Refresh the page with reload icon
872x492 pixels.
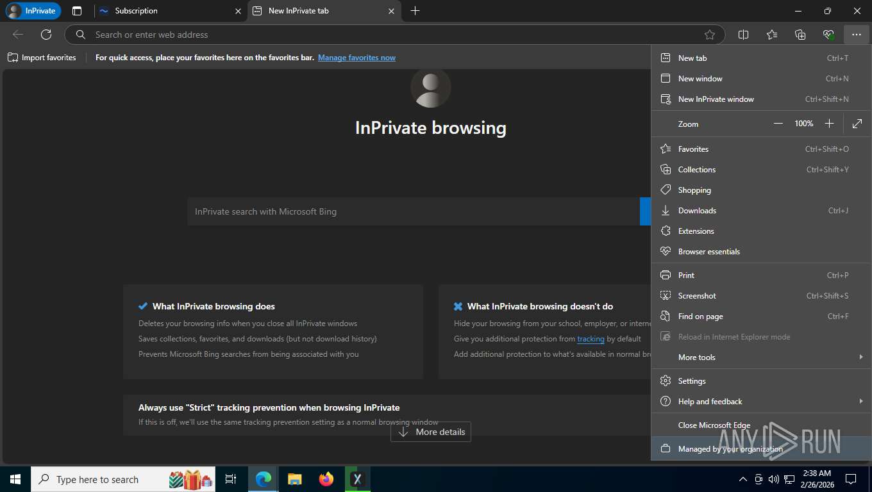click(x=46, y=35)
